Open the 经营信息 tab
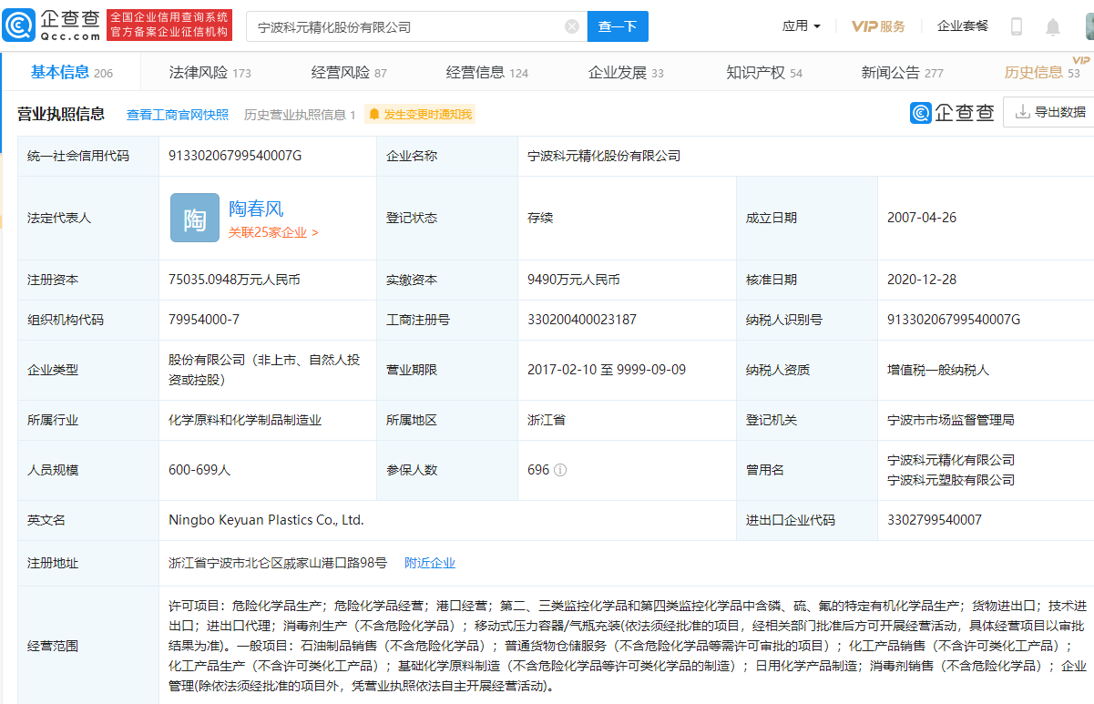The image size is (1094, 704). point(487,73)
